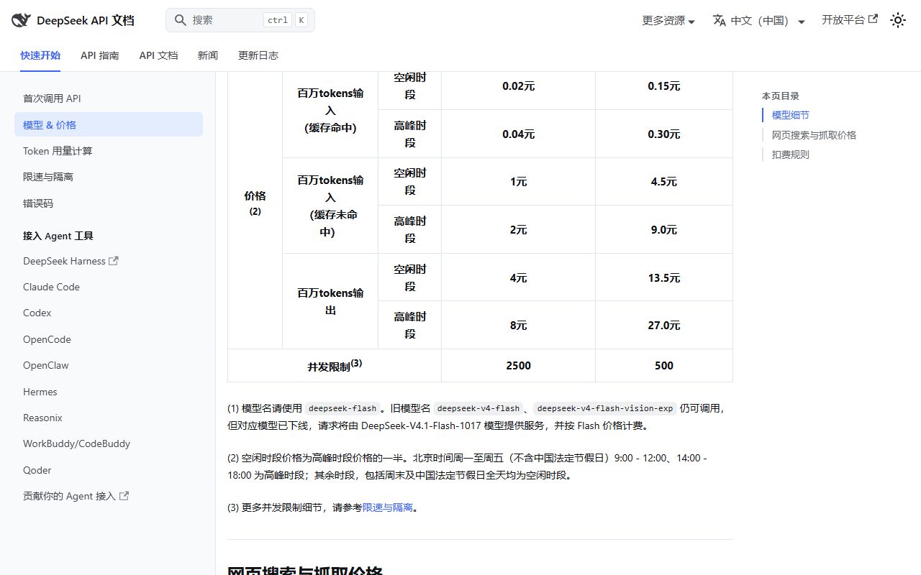Viewport: 921px width, 575px height.
Task: Click external link icon beside 开放平台
Action: pyautogui.click(x=874, y=19)
